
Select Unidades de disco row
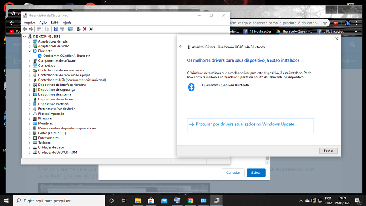(51, 148)
